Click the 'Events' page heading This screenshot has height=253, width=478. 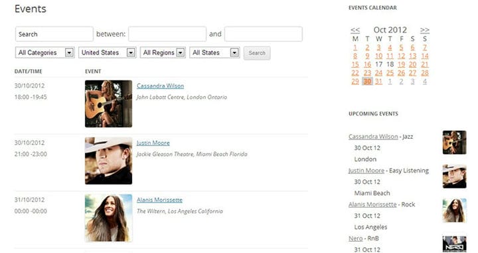31,9
